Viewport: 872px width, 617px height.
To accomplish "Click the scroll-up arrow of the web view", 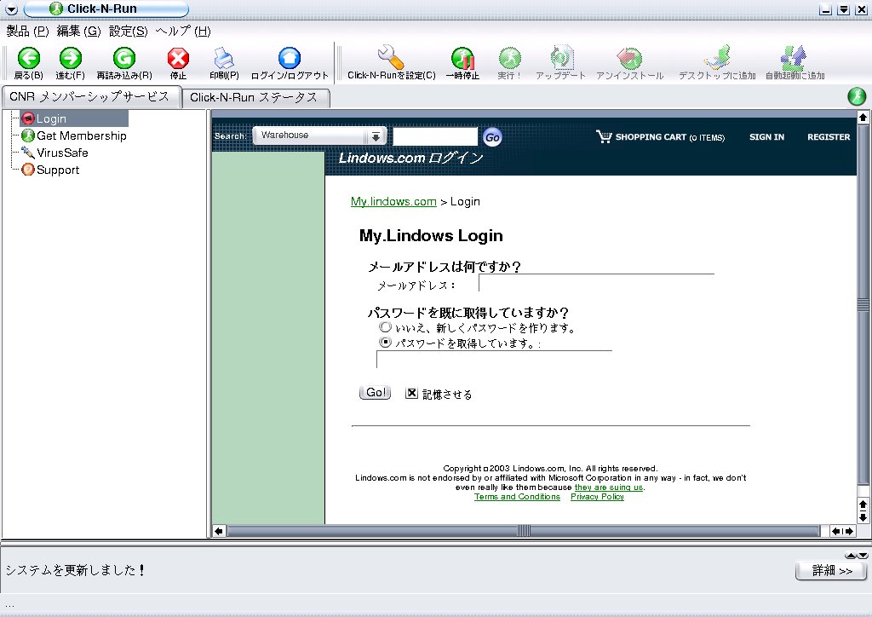I will point(863,118).
